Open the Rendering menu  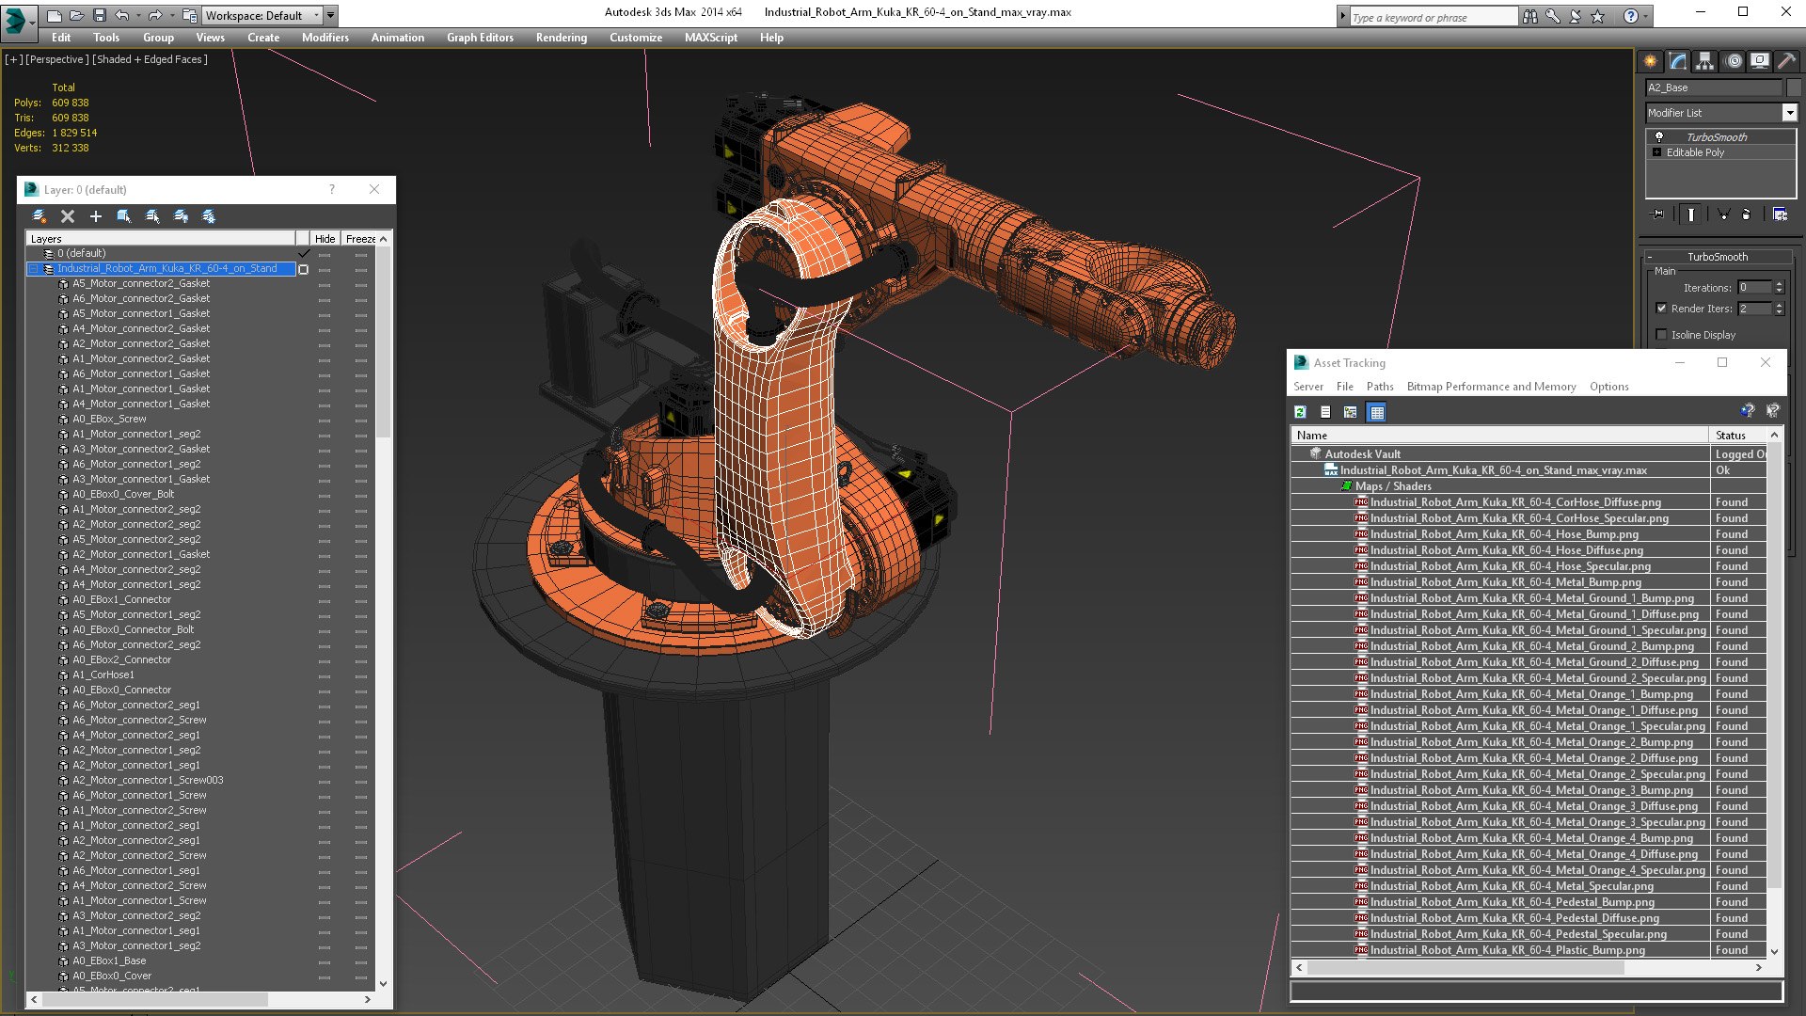562,38
